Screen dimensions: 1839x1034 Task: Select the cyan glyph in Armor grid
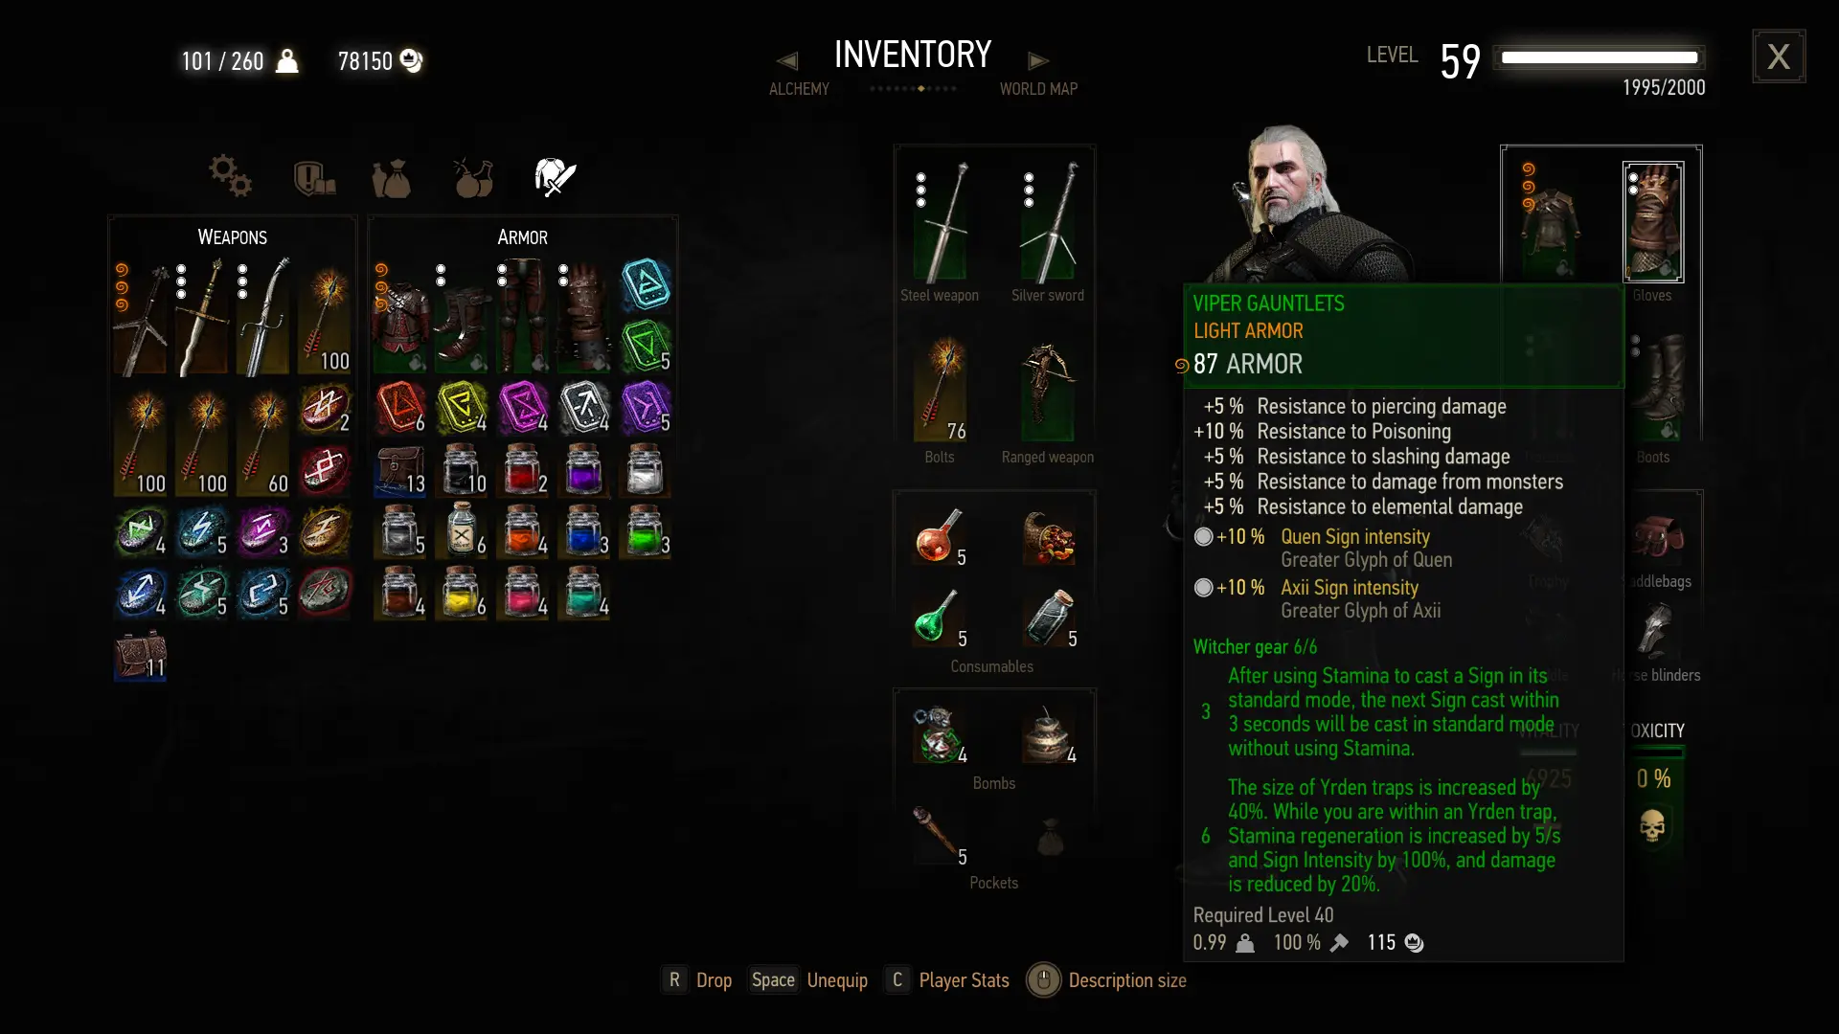click(x=646, y=284)
